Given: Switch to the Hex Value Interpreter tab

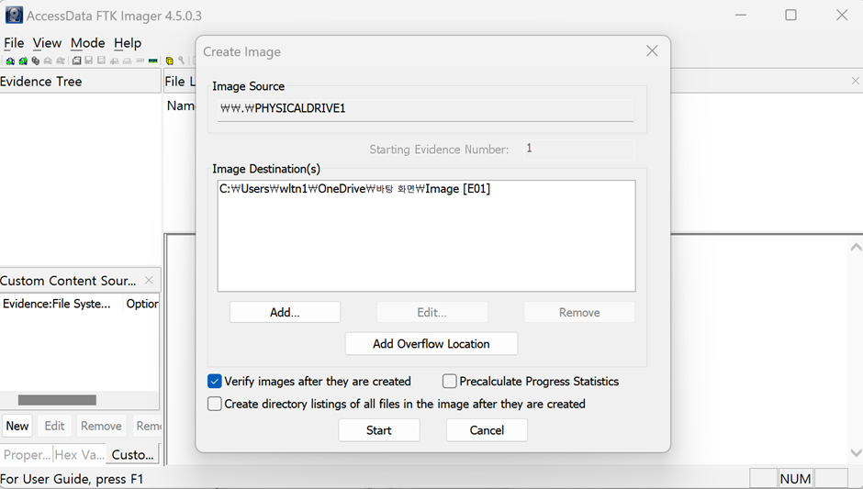Looking at the screenshot, I should [80, 454].
